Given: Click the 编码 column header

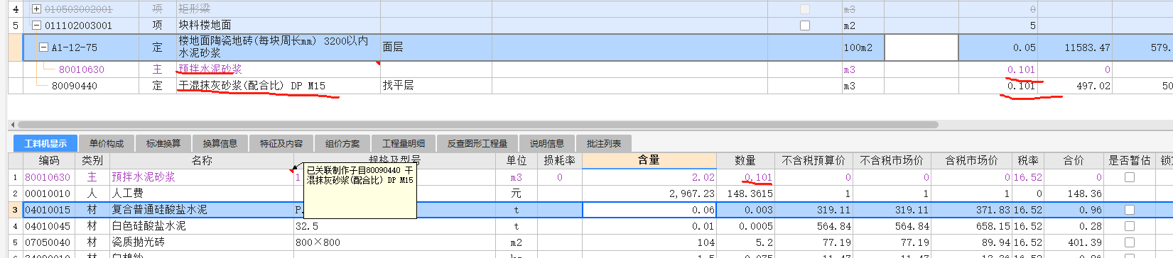Looking at the screenshot, I should (x=49, y=161).
